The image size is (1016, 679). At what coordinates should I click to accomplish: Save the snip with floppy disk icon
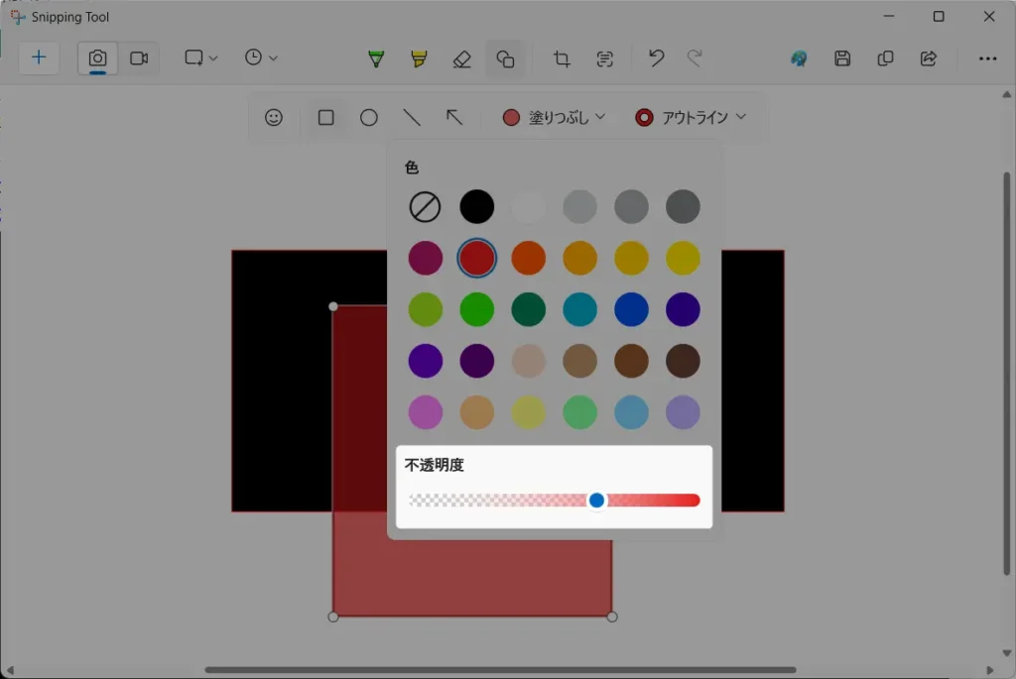[x=842, y=58]
